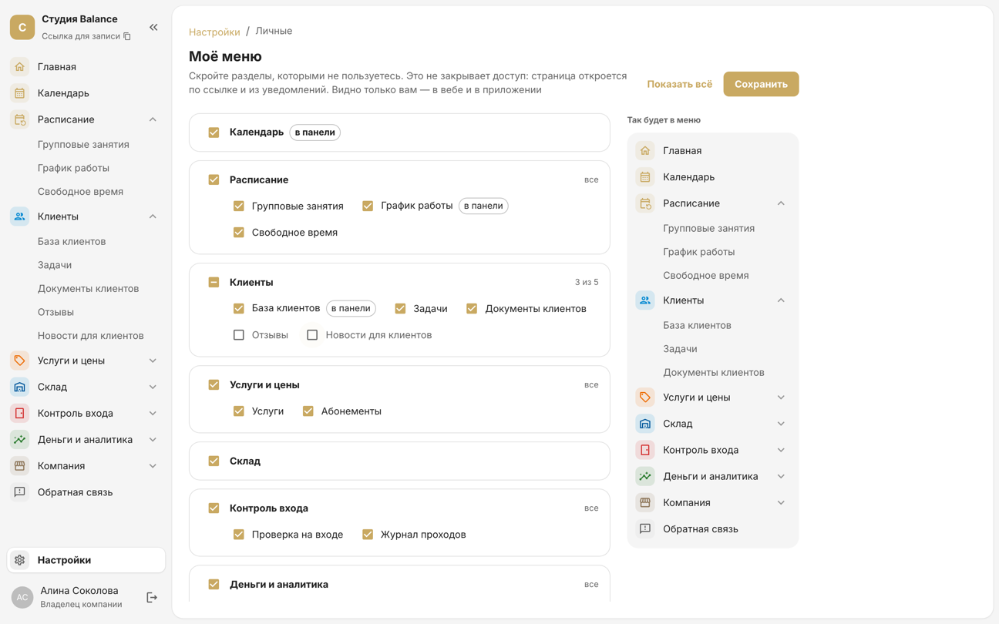Click the user avatar with initials АС
The width and height of the screenshot is (999, 624).
click(x=22, y=597)
